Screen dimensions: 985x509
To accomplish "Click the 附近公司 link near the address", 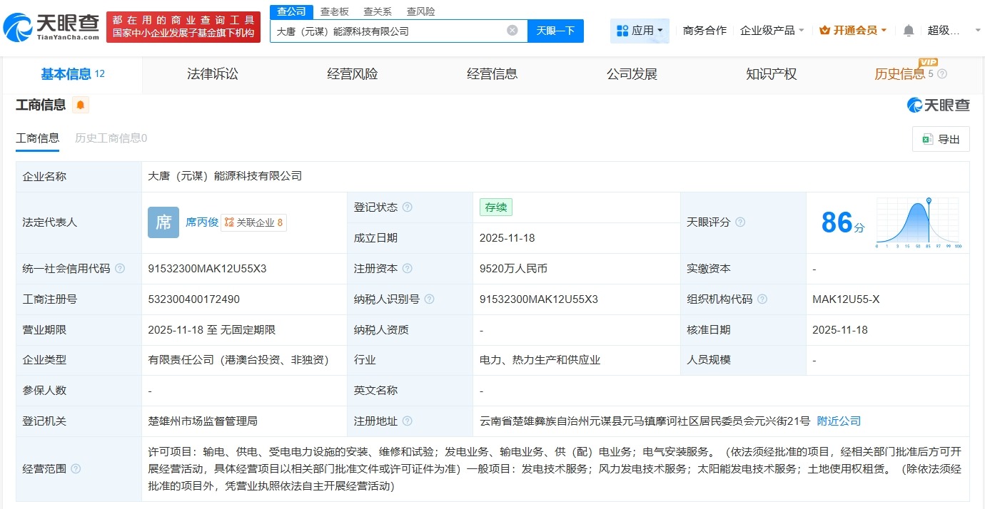I will (x=839, y=421).
